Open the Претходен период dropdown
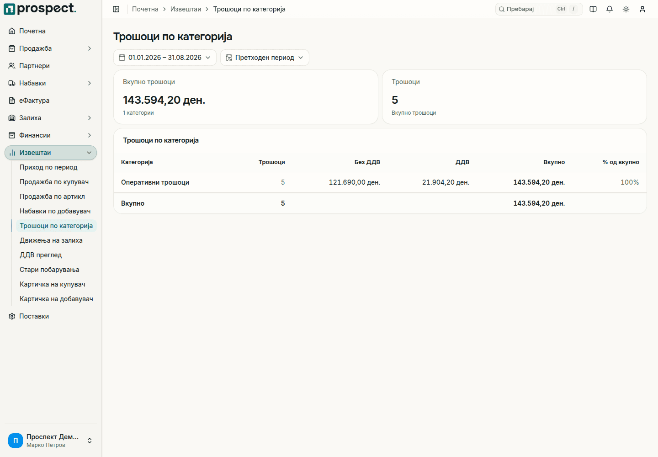Viewport: 658px width, 457px height. pos(265,58)
